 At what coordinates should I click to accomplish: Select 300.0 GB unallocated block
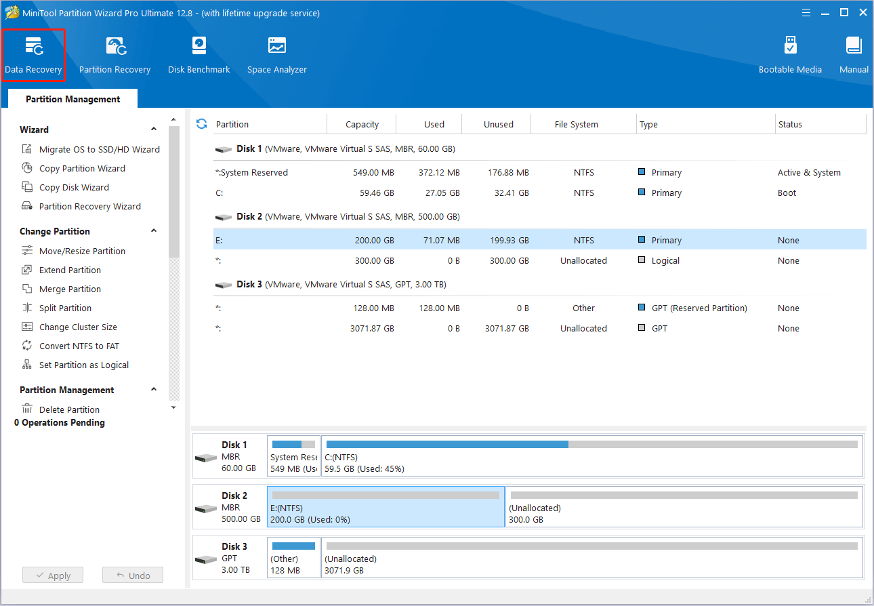coord(684,507)
